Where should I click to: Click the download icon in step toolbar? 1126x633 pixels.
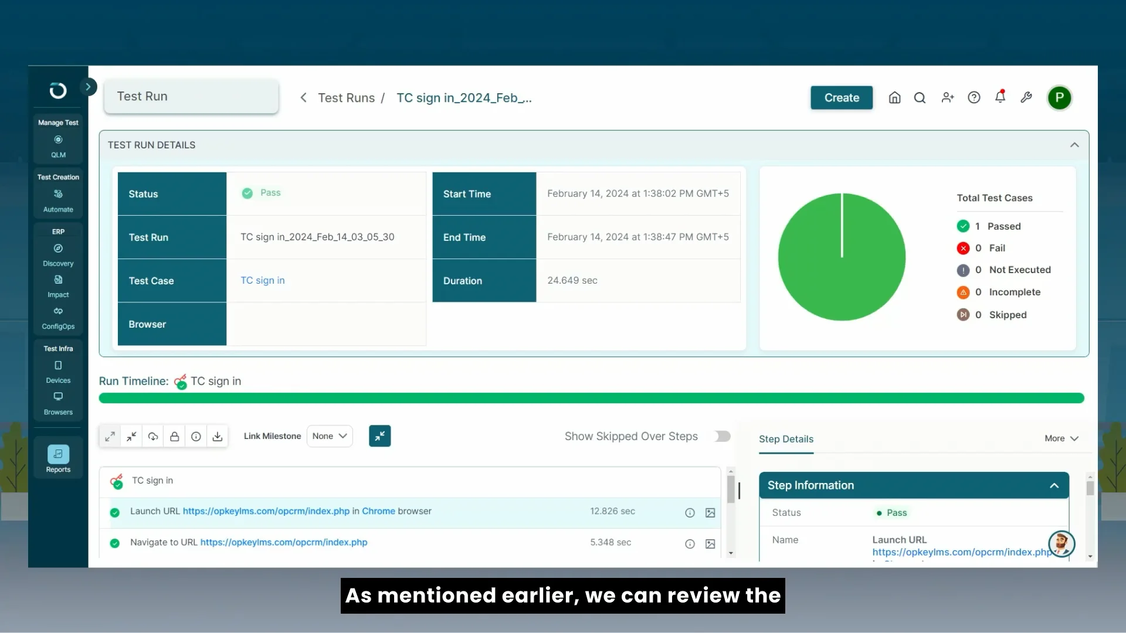pos(218,437)
